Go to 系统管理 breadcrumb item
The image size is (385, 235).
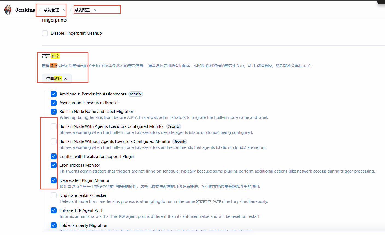pyautogui.click(x=51, y=10)
